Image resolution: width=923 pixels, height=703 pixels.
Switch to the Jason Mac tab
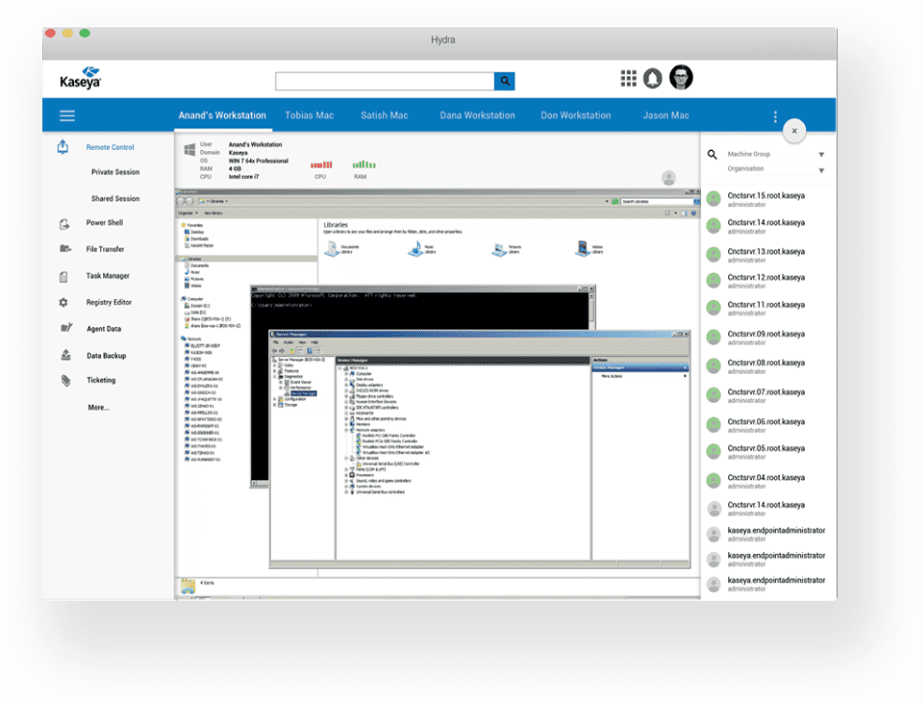pyautogui.click(x=665, y=115)
